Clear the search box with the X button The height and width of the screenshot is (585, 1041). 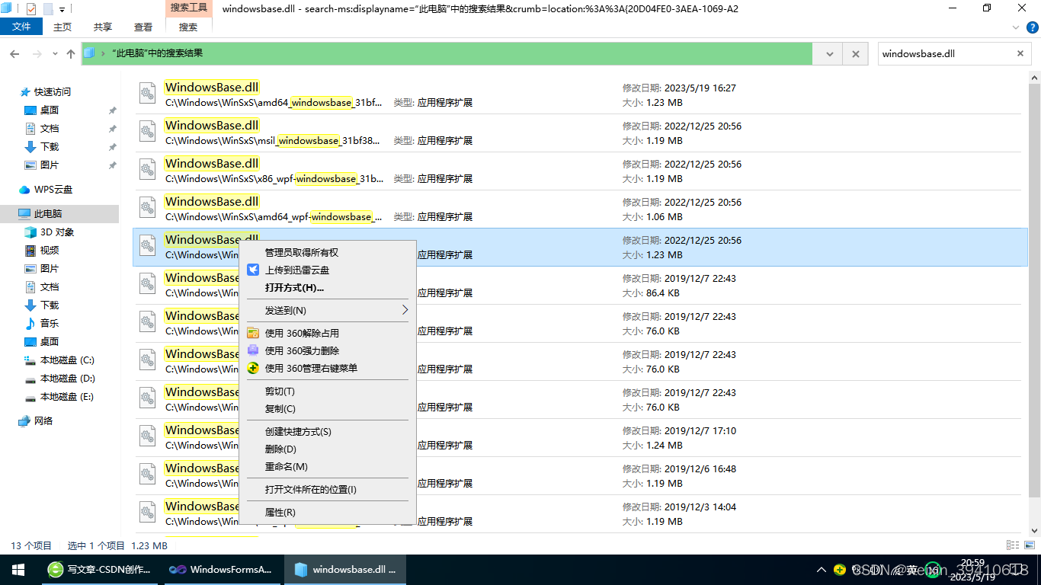coord(1020,53)
